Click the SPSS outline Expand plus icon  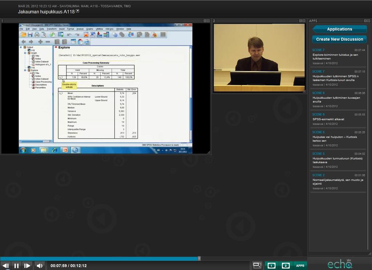(40, 42)
